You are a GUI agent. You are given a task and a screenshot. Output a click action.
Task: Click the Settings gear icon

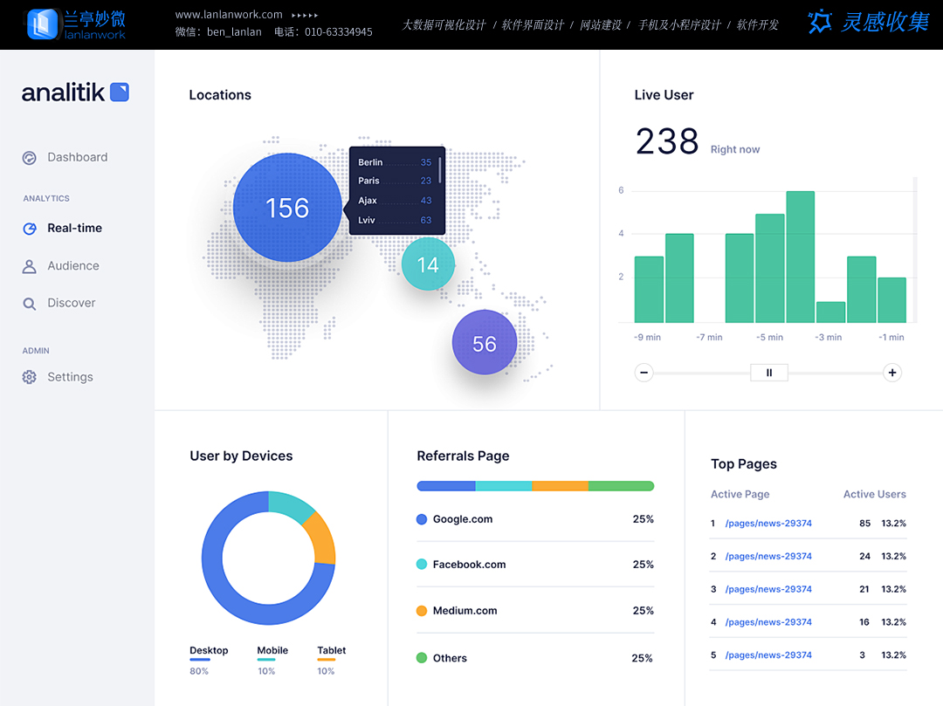[x=30, y=377]
